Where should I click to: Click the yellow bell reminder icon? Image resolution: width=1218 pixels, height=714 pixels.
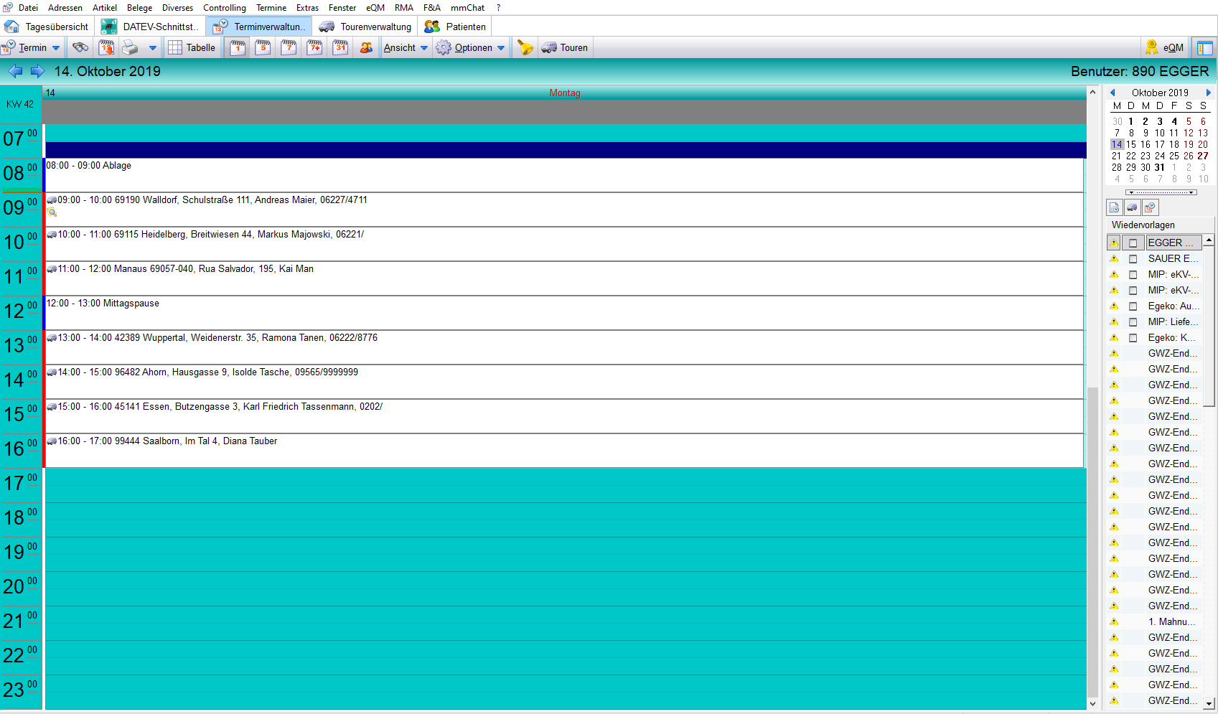[x=525, y=48]
